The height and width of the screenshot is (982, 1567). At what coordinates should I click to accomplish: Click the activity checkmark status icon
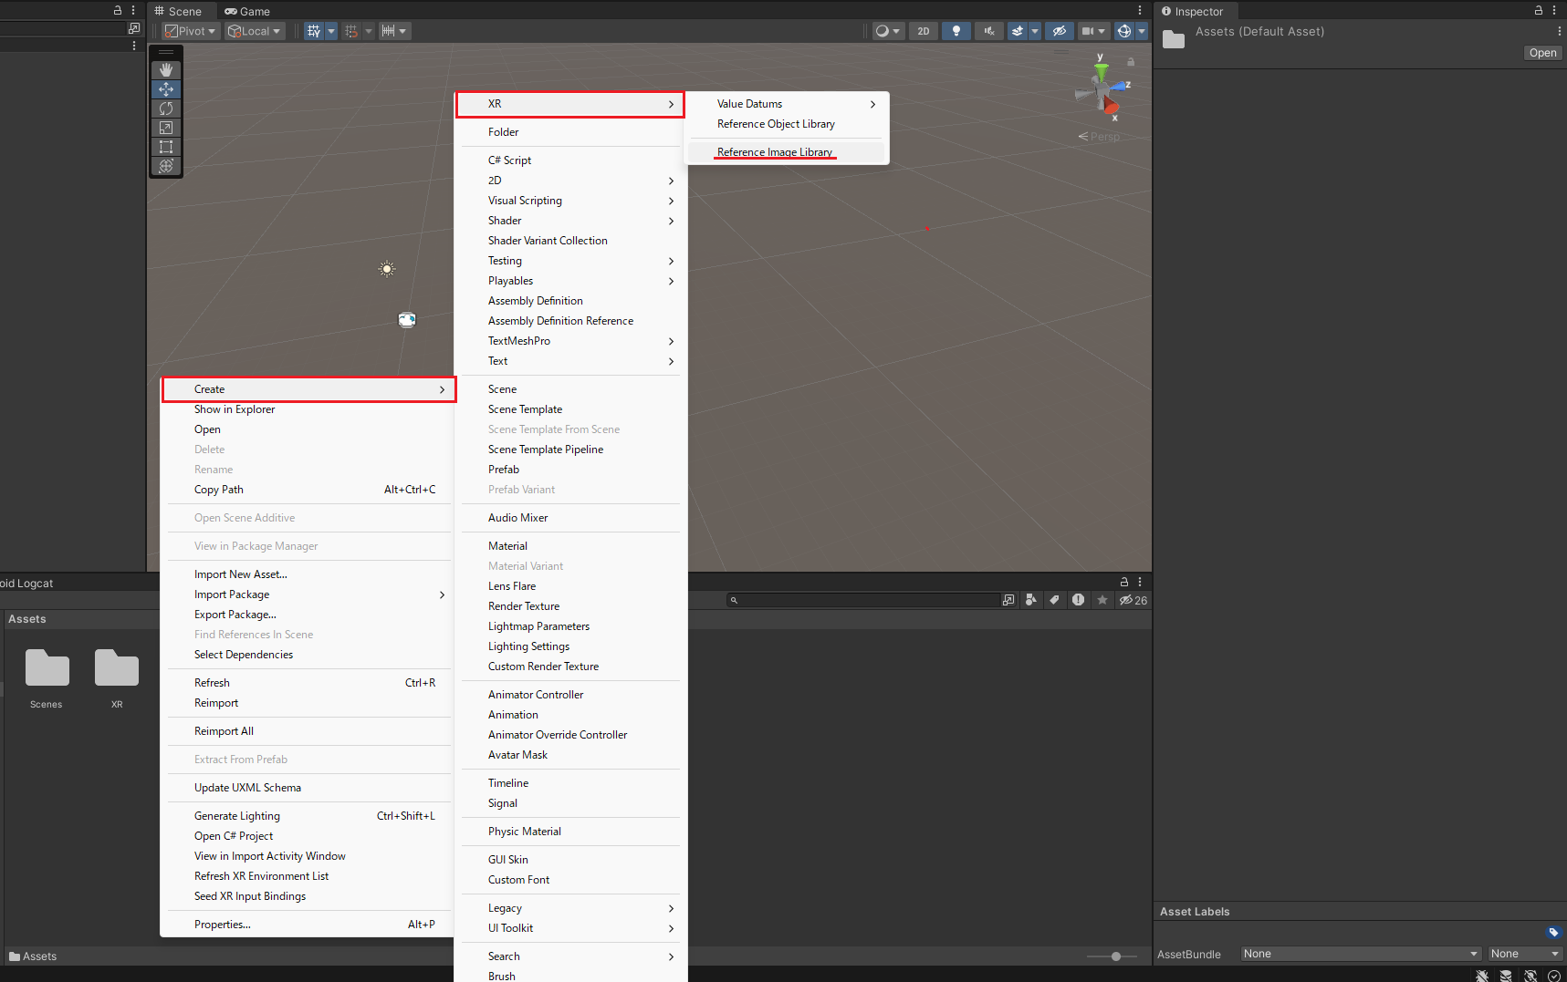click(x=1554, y=976)
